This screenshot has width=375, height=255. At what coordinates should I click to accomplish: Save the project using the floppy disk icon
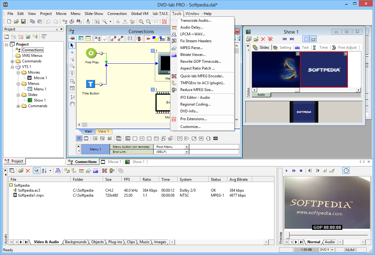23,21
